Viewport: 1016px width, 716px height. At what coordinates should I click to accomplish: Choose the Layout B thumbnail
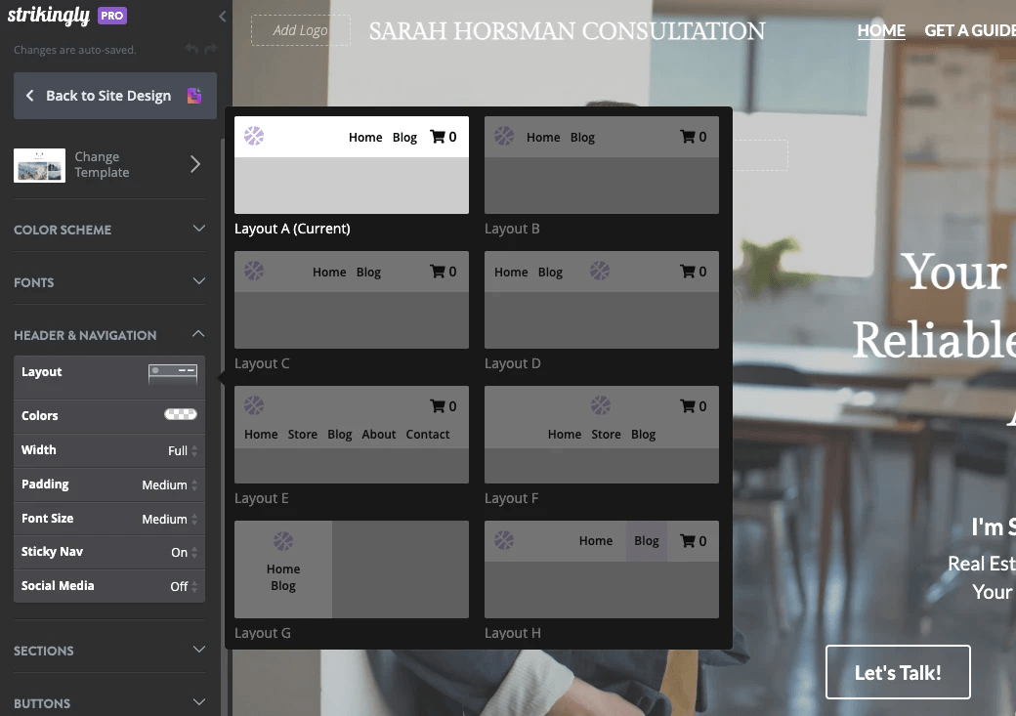pyautogui.click(x=602, y=165)
